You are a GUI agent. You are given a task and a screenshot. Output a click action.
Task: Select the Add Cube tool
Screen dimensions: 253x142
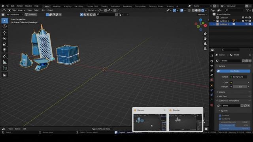(x=4, y=68)
